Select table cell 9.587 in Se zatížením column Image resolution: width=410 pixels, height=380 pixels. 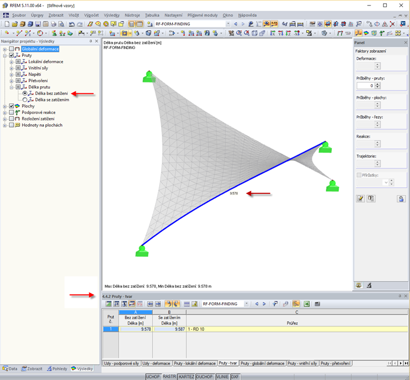[169, 329]
